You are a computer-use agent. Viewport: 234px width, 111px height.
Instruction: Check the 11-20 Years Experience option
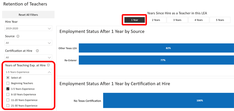[8, 100]
